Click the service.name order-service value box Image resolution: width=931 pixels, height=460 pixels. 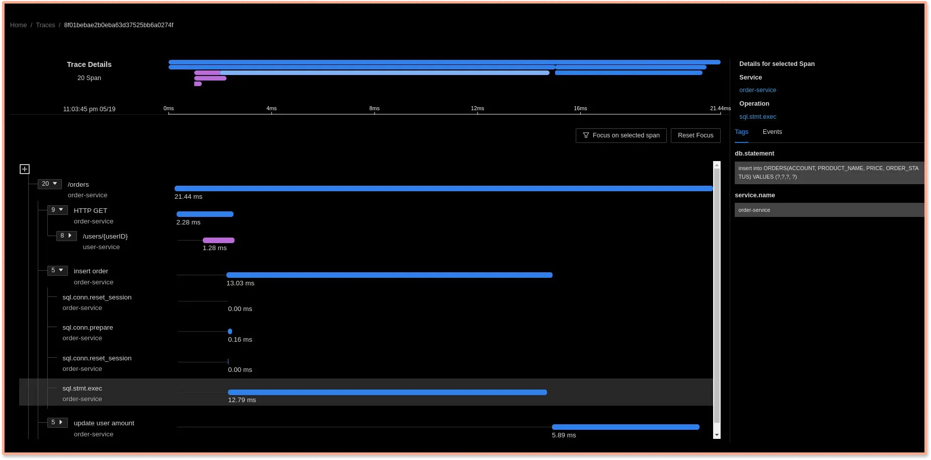click(x=829, y=210)
